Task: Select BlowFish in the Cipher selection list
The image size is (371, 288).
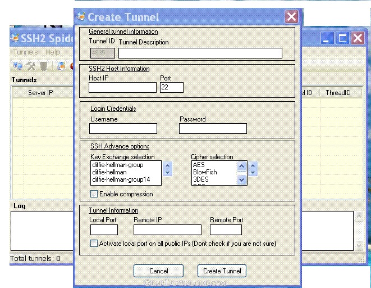Action: tap(205, 172)
